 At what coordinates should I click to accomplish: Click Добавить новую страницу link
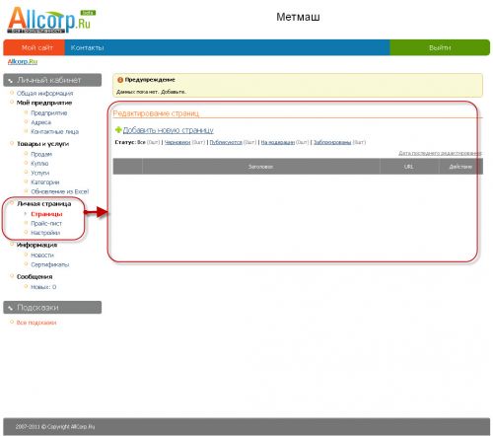(x=168, y=130)
